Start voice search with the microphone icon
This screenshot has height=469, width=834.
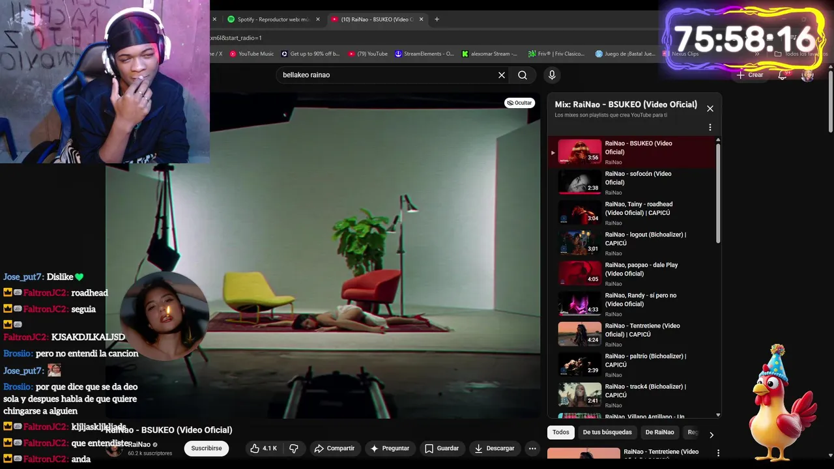point(552,75)
